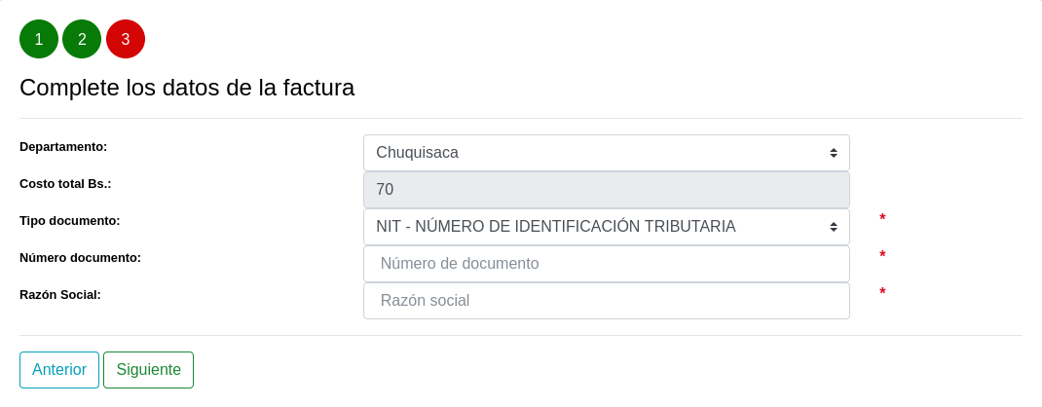1042x407 pixels.
Task: Click the required asterisk beside Tipo documento
Action: coord(882,219)
